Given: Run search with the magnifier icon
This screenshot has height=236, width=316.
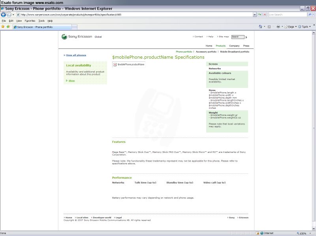Looking at the screenshot, I should click(x=310, y=15).
